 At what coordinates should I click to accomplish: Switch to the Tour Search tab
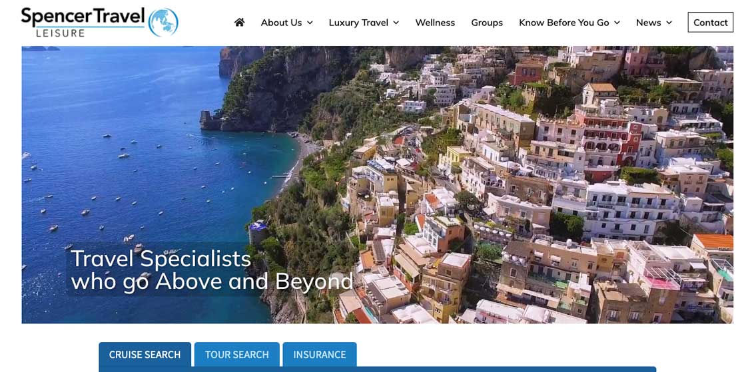pyautogui.click(x=236, y=355)
